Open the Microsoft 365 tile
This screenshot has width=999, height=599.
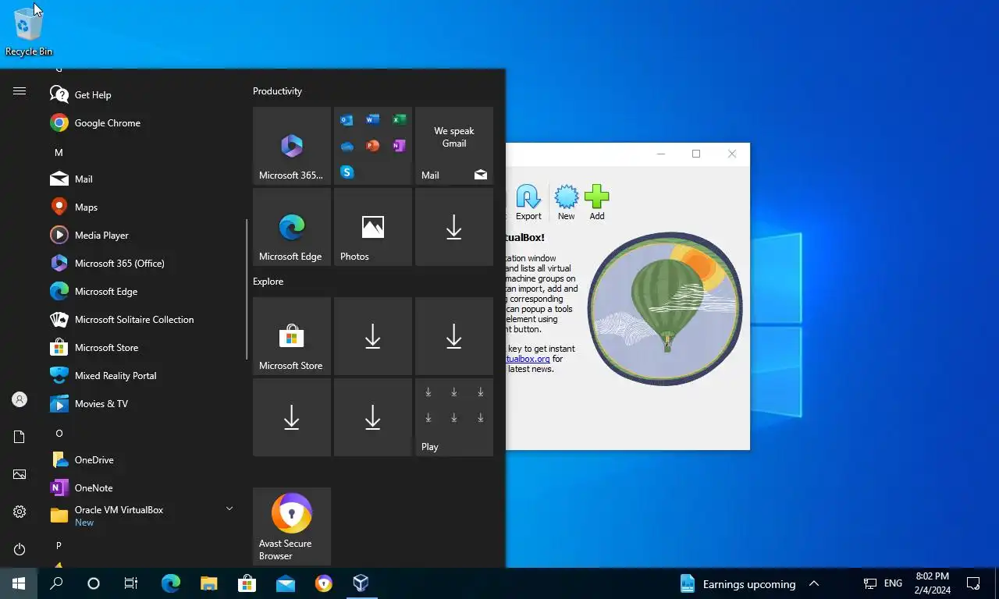coord(292,146)
